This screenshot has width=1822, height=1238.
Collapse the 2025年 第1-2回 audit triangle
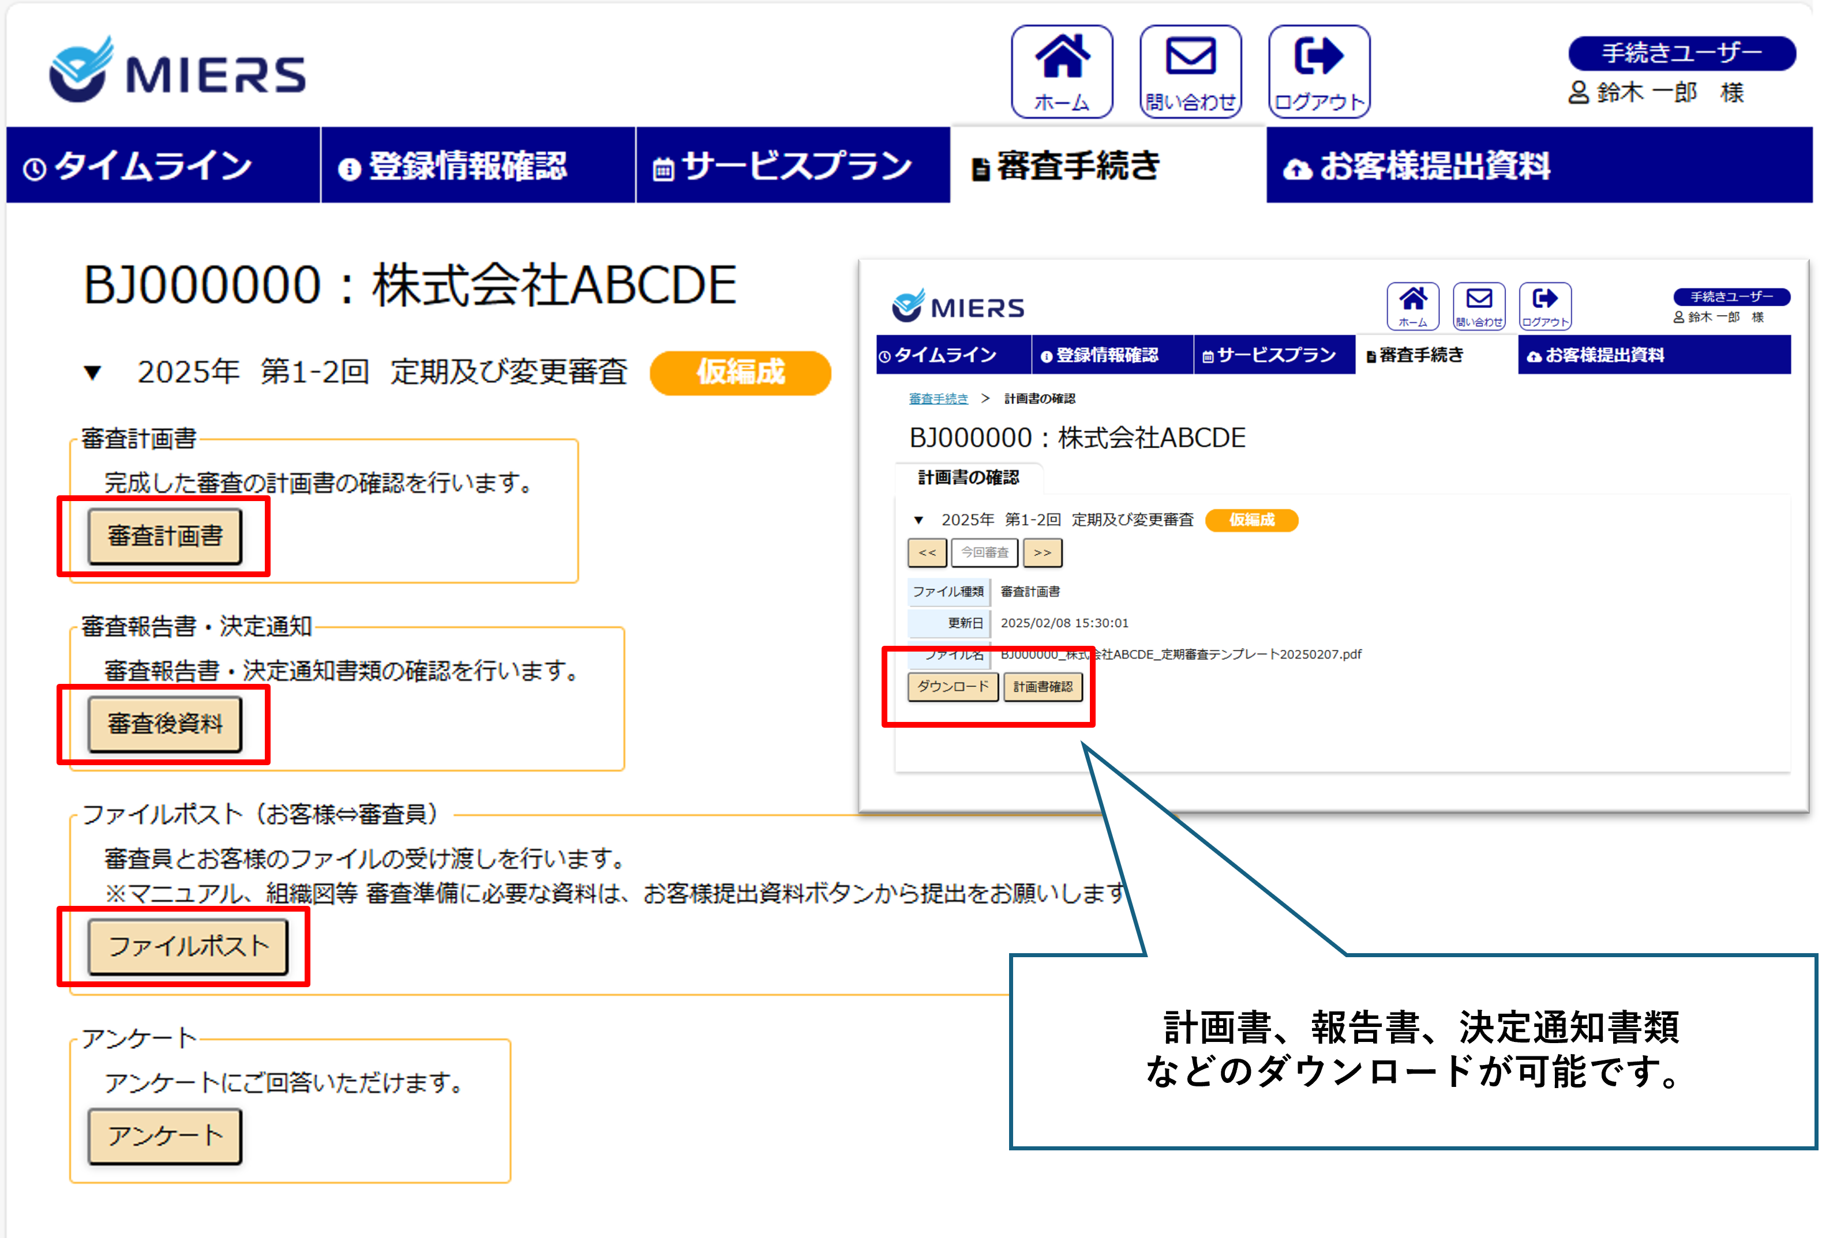click(93, 373)
